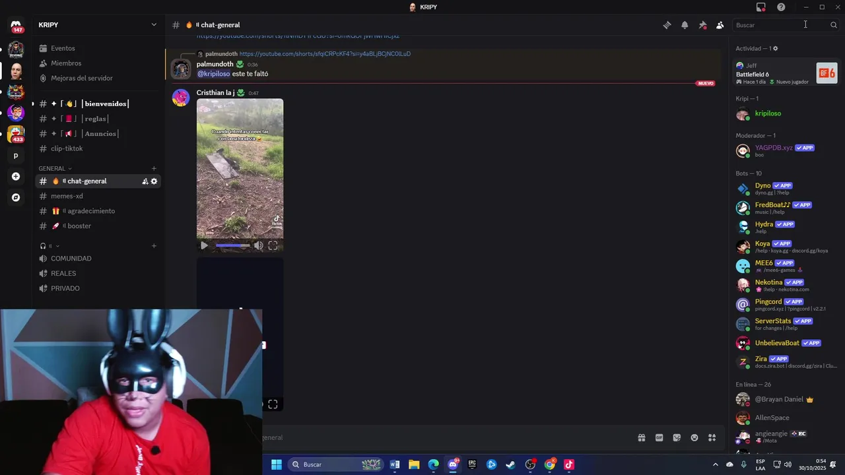Open the activity settings gear beside Actividad

pyautogui.click(x=775, y=48)
